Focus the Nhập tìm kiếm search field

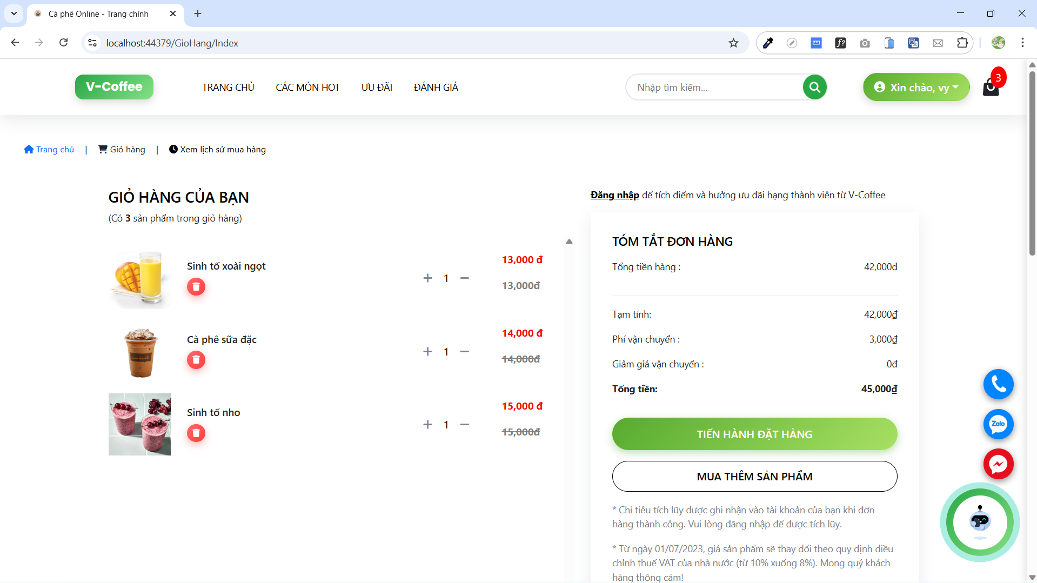[x=713, y=88]
